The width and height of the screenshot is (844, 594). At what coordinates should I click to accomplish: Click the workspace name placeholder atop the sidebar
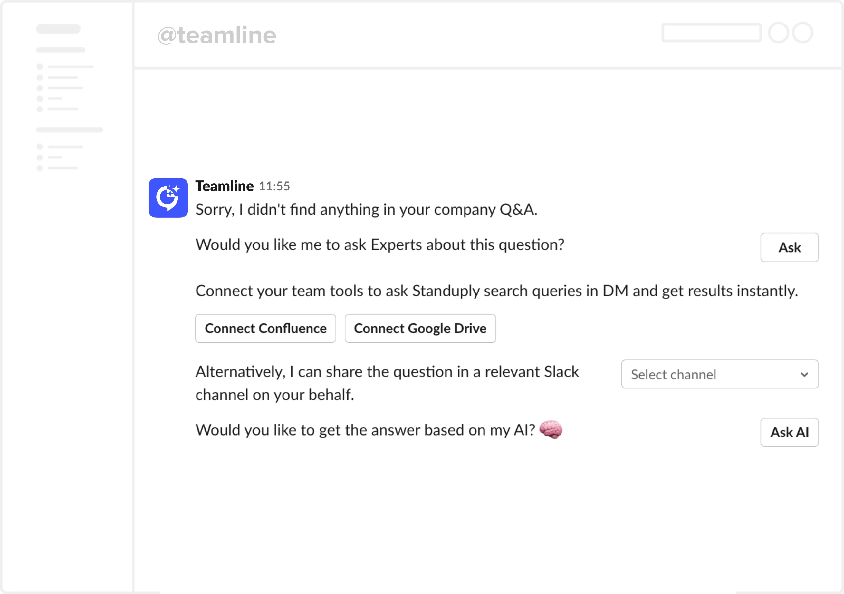tap(58, 29)
